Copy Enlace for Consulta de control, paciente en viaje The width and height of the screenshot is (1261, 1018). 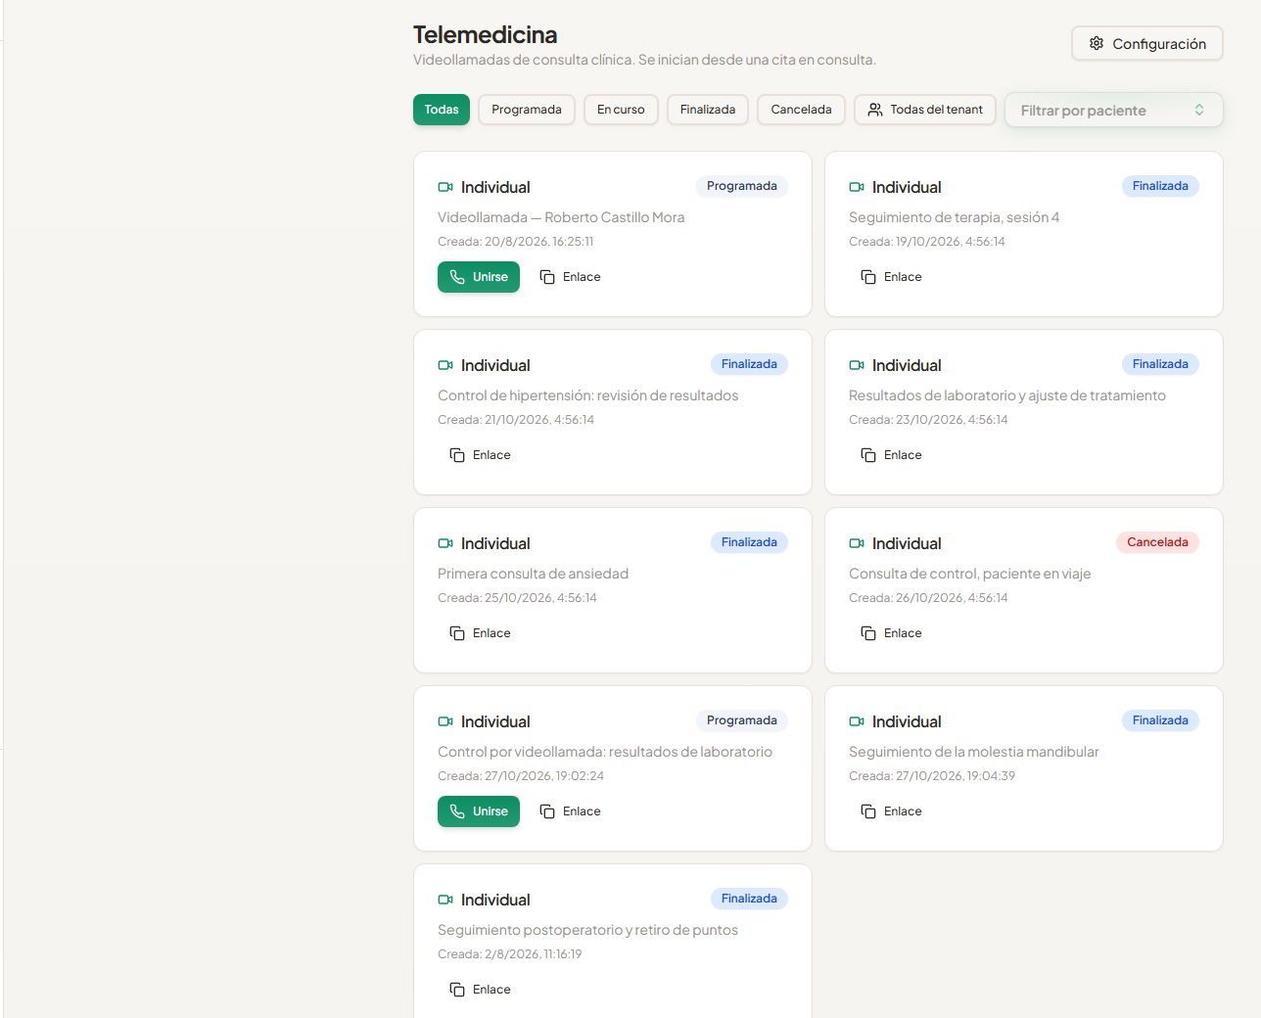[x=891, y=633]
